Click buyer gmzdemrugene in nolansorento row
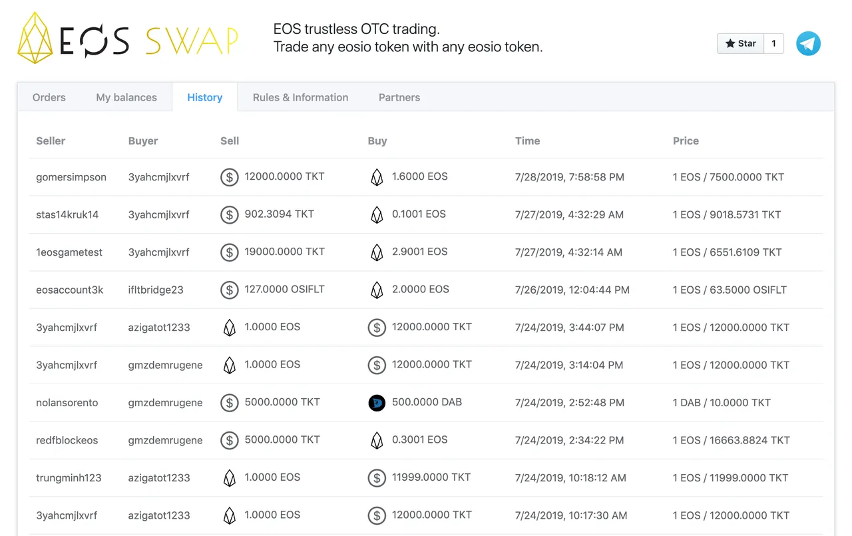This screenshot has height=536, width=852. click(x=166, y=403)
